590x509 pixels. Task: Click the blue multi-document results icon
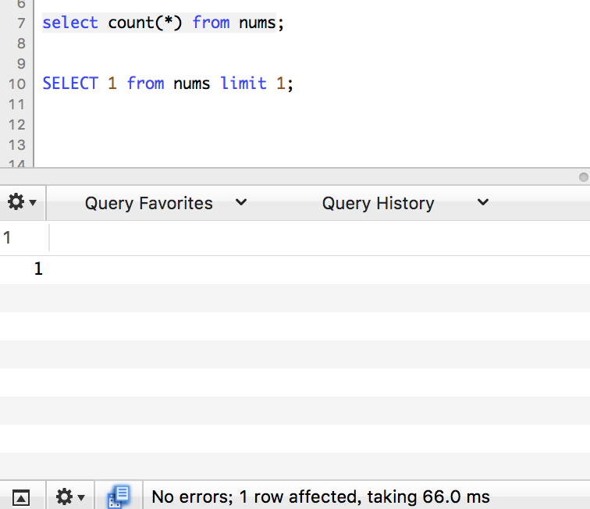[119, 497]
